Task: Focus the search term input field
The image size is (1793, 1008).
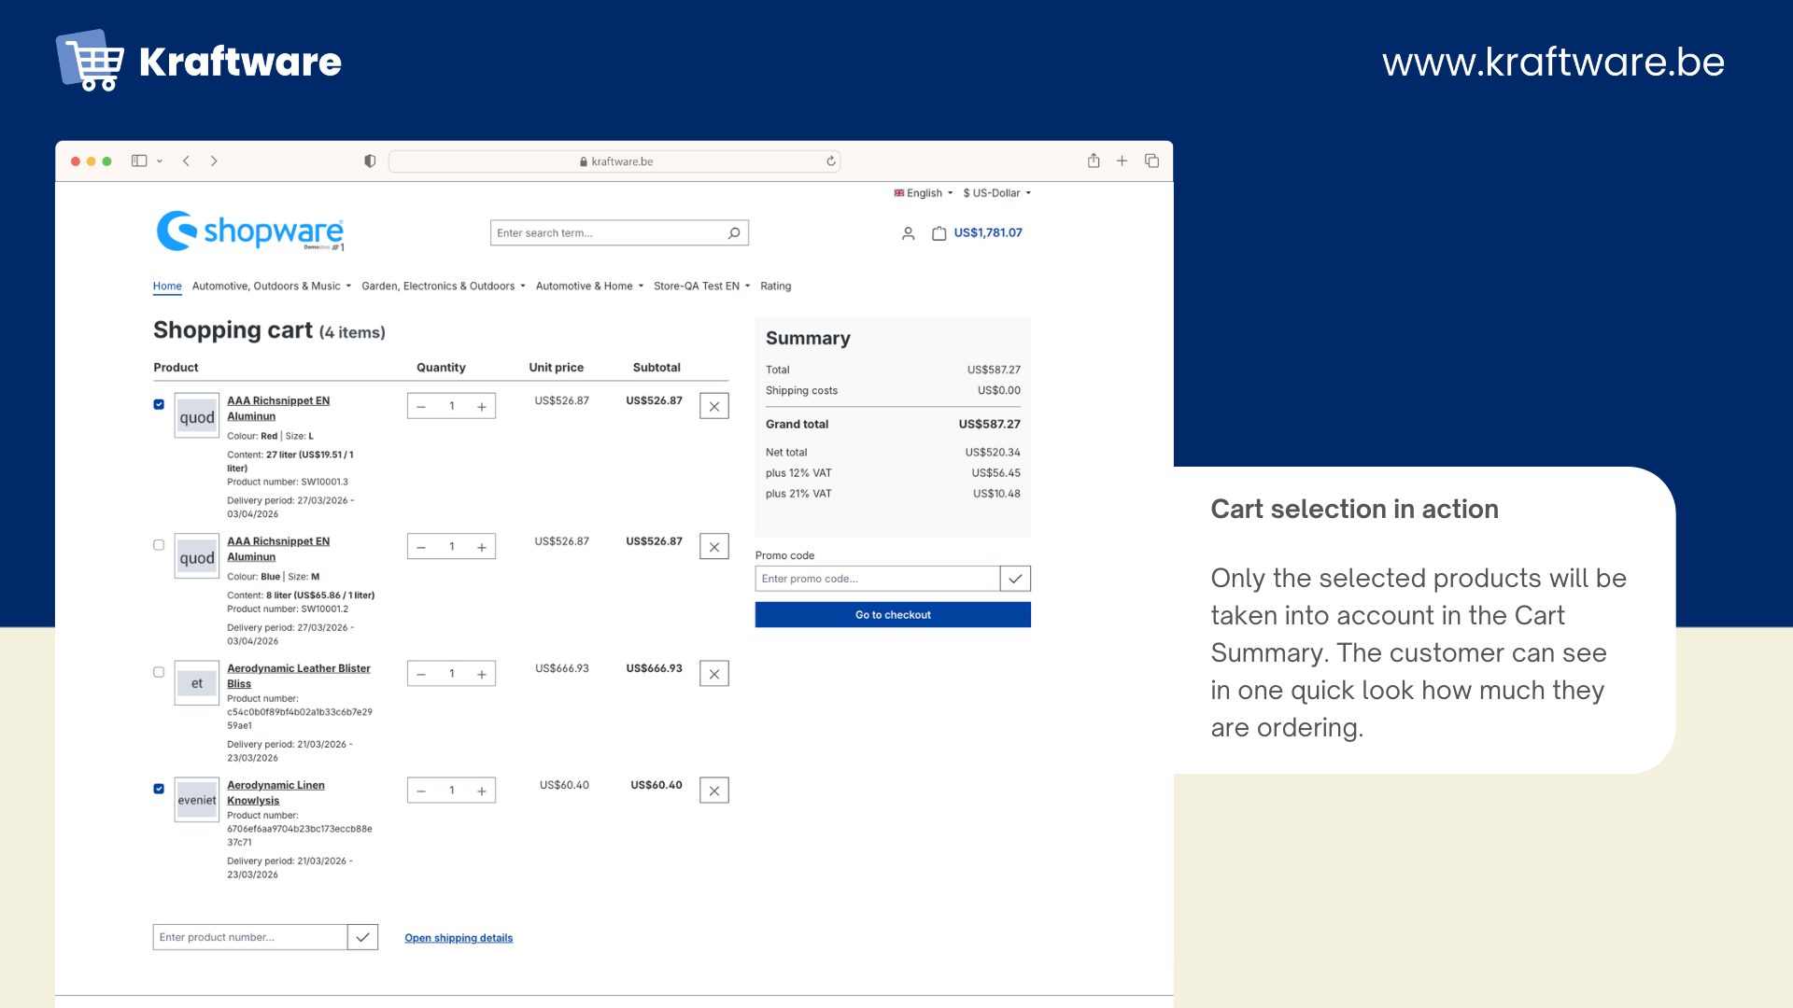Action: [x=607, y=232]
